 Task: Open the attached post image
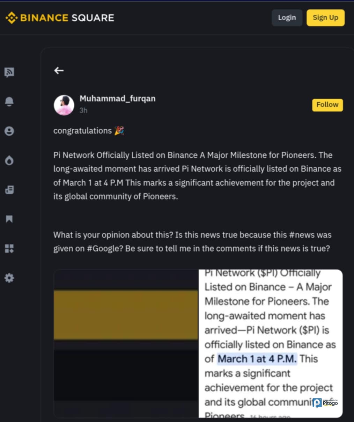(198, 343)
